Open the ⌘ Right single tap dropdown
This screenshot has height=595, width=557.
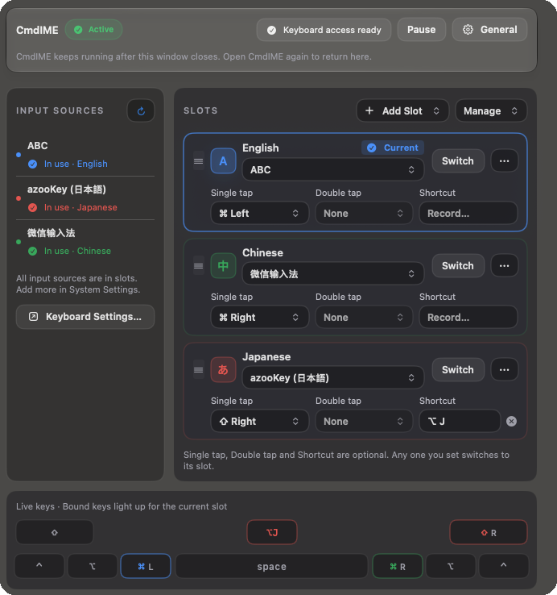click(259, 317)
